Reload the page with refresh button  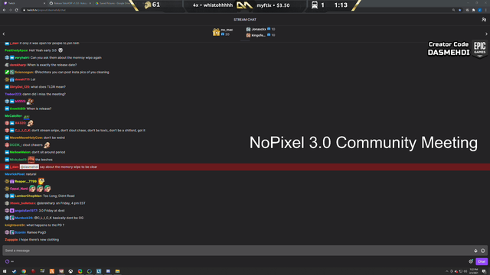(x=17, y=10)
